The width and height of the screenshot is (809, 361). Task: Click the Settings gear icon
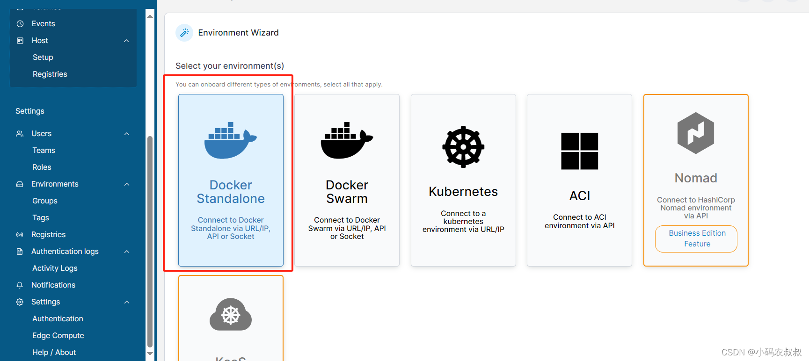click(20, 302)
